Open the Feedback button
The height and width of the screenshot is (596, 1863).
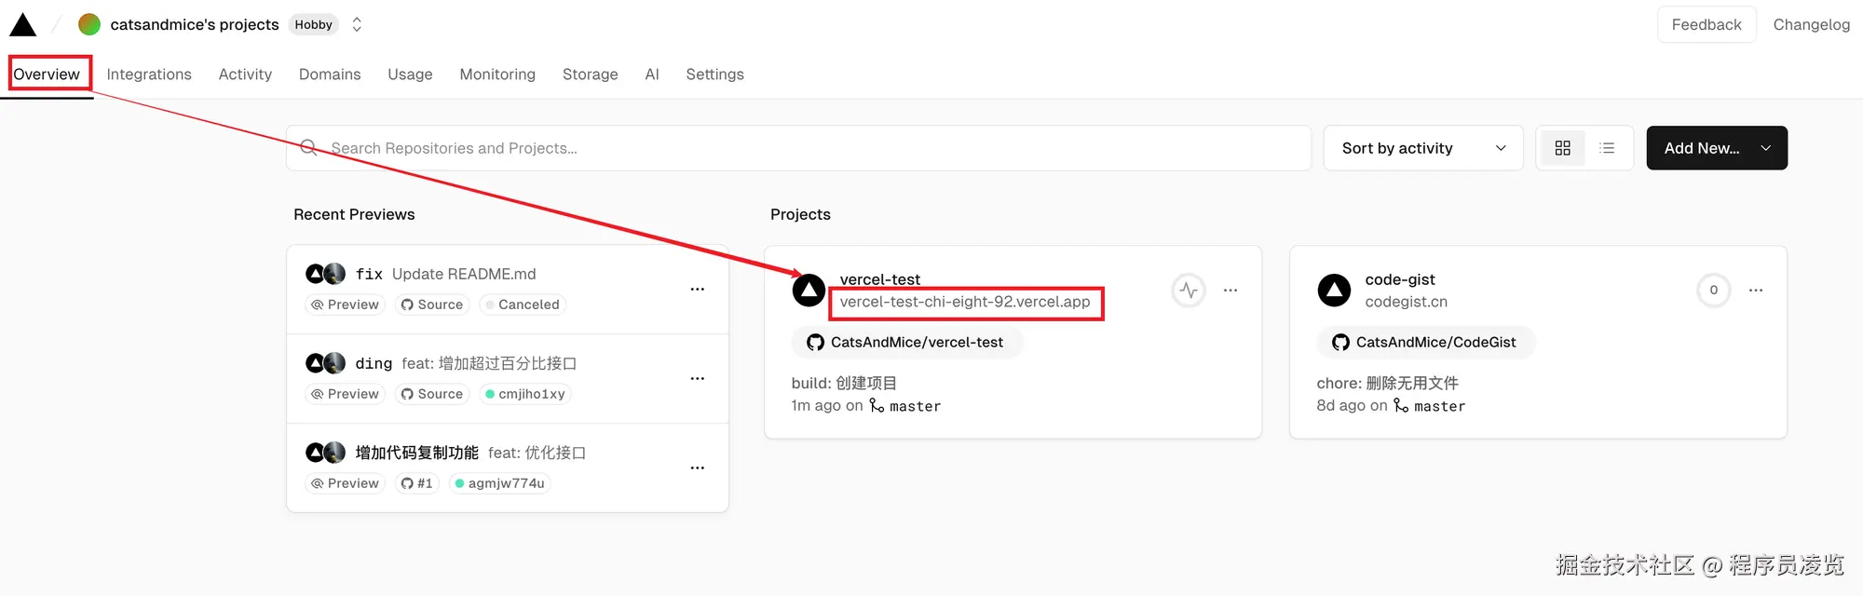[x=1707, y=25]
